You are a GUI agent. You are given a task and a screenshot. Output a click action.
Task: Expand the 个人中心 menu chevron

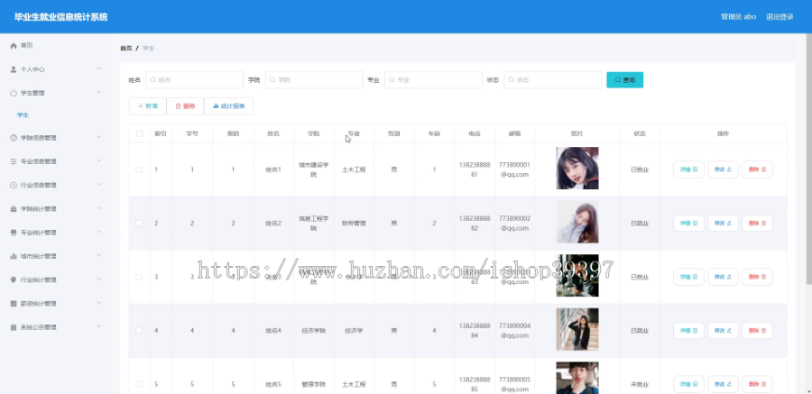99,69
